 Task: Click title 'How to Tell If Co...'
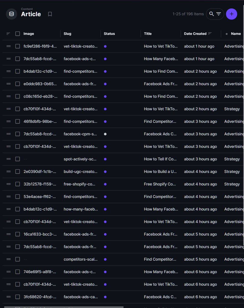[160, 159]
